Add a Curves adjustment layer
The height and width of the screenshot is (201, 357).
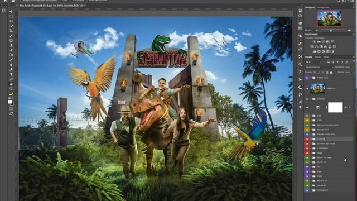click(324, 42)
